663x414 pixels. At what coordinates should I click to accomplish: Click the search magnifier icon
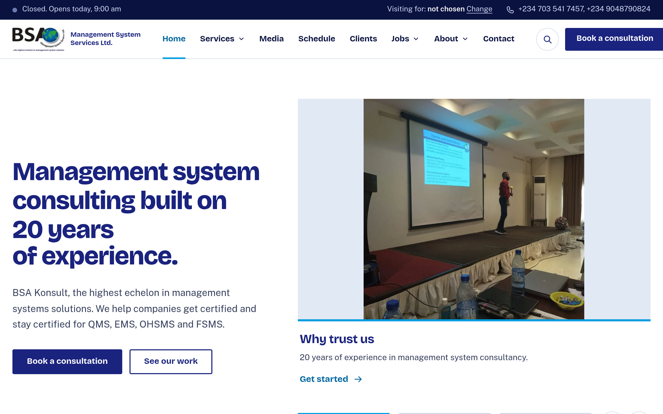point(547,39)
